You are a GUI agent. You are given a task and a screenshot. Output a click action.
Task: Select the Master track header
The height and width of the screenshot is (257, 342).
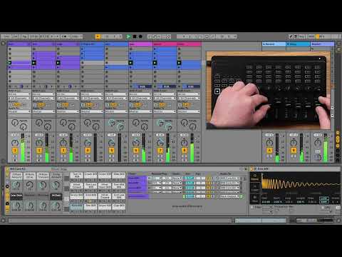(323, 44)
